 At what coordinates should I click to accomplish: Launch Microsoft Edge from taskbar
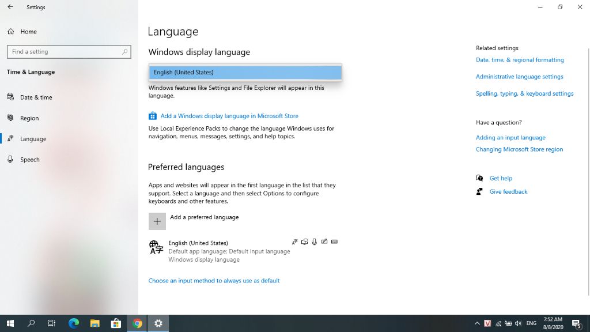[74, 323]
